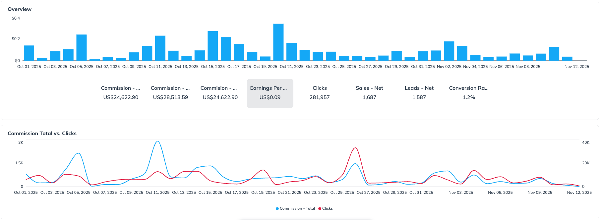The width and height of the screenshot is (600, 220).
Task: Select the Earnings Per metric tile
Action: (270, 93)
